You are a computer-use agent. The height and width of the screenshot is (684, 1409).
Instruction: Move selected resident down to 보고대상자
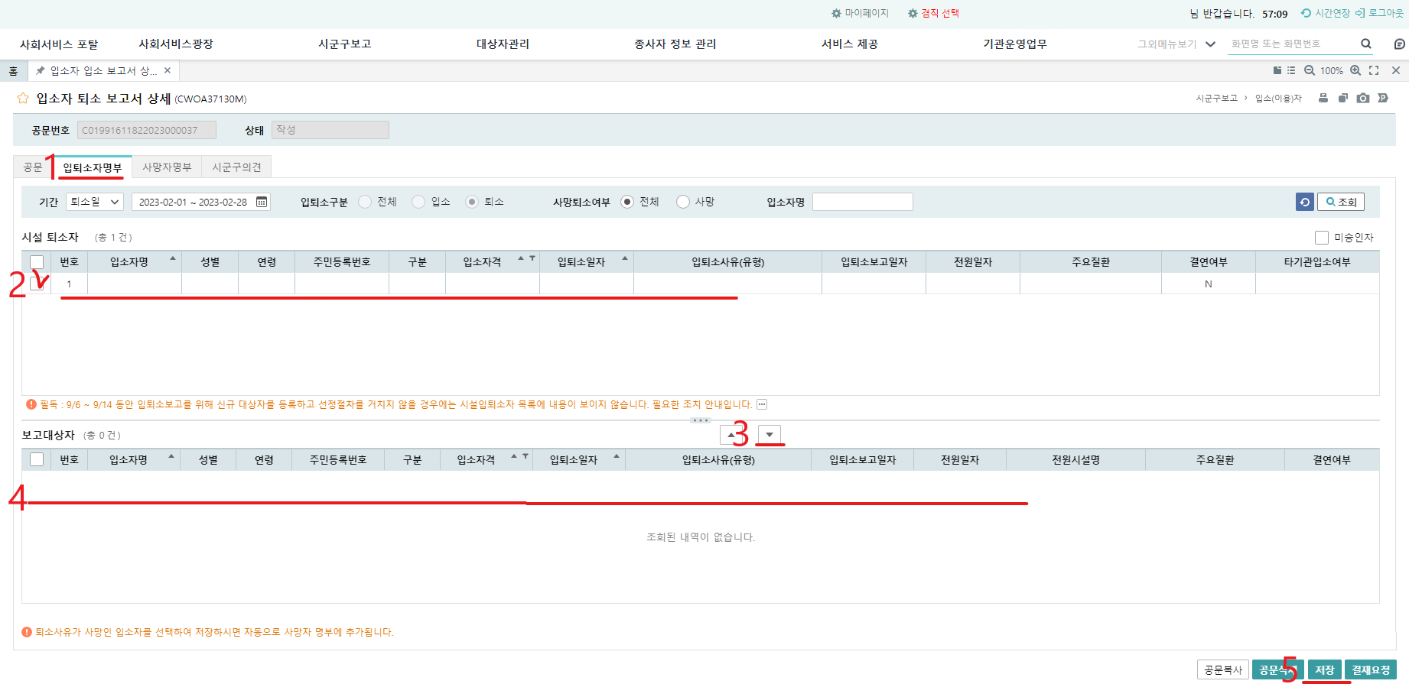(x=770, y=435)
